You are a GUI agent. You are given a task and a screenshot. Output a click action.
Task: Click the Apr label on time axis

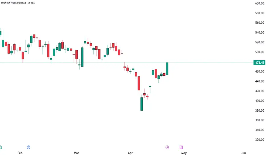pos(130,153)
